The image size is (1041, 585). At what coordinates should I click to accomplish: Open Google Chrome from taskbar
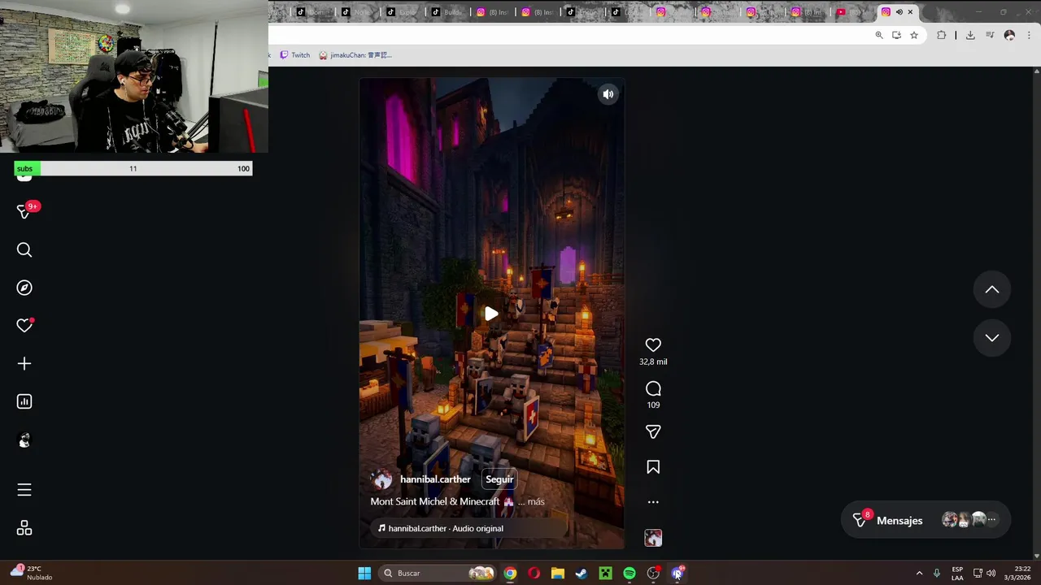[x=510, y=574]
